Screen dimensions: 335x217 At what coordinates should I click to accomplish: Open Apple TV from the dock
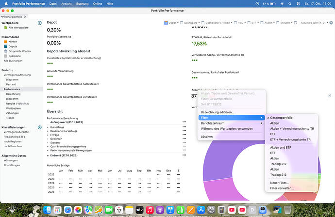coord(139,210)
